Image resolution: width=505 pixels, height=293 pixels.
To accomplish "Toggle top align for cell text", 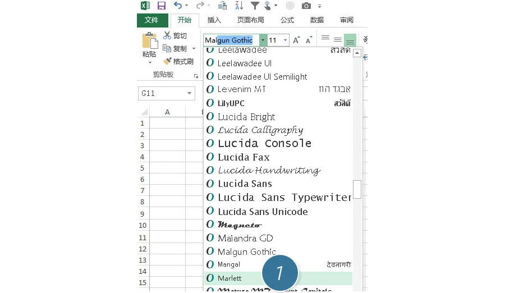I will click(325, 39).
